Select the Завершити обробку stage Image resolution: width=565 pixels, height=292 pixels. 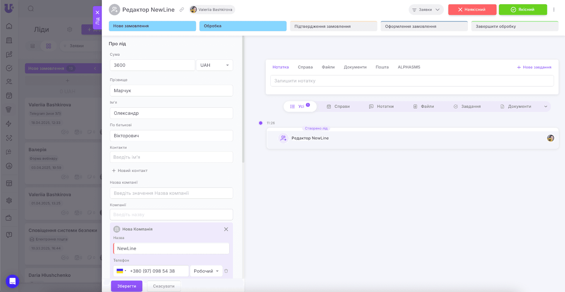[515, 26]
